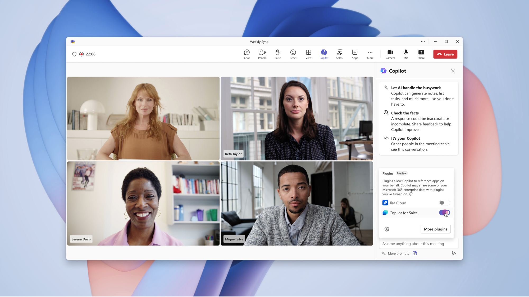Viewport: 529px width, 297px height.
Task: Click the plugins info icon
Action: click(411, 194)
